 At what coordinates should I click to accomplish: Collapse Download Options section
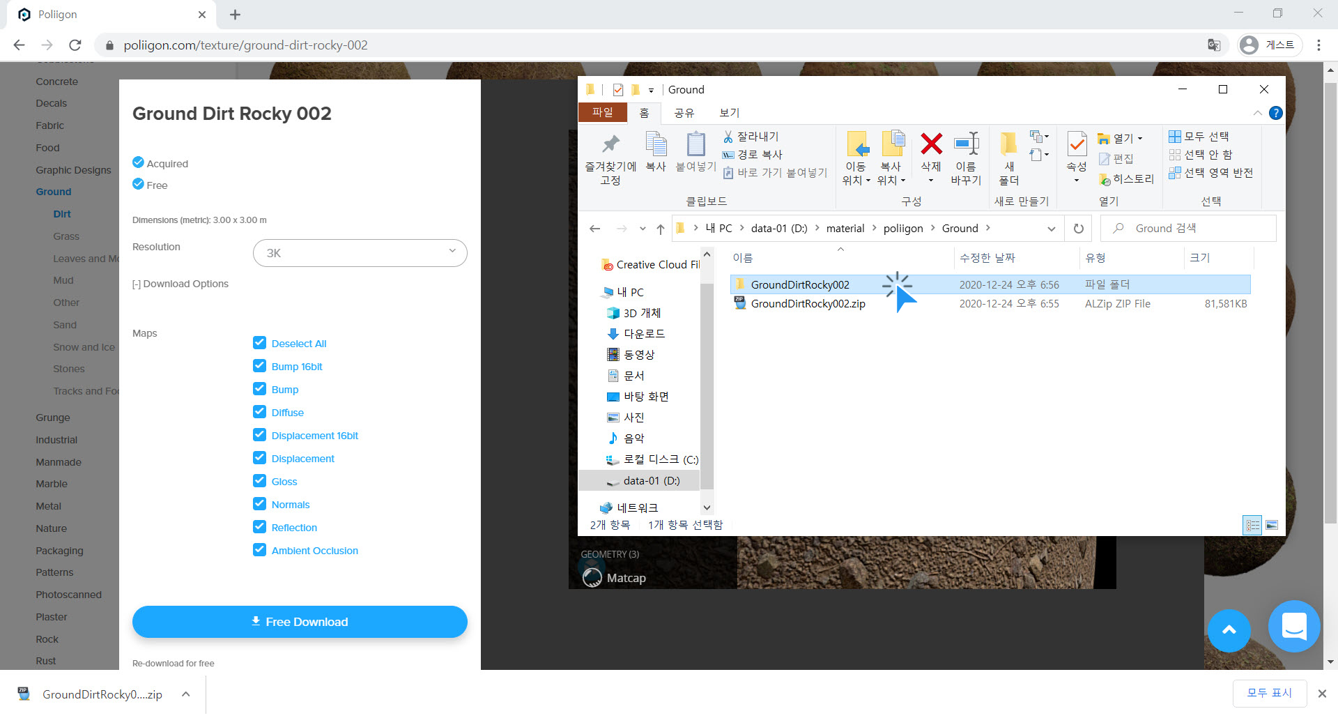point(180,284)
